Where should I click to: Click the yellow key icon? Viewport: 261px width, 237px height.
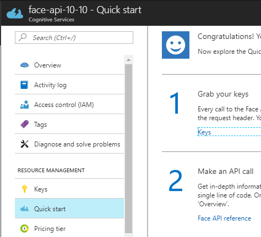click(24, 189)
